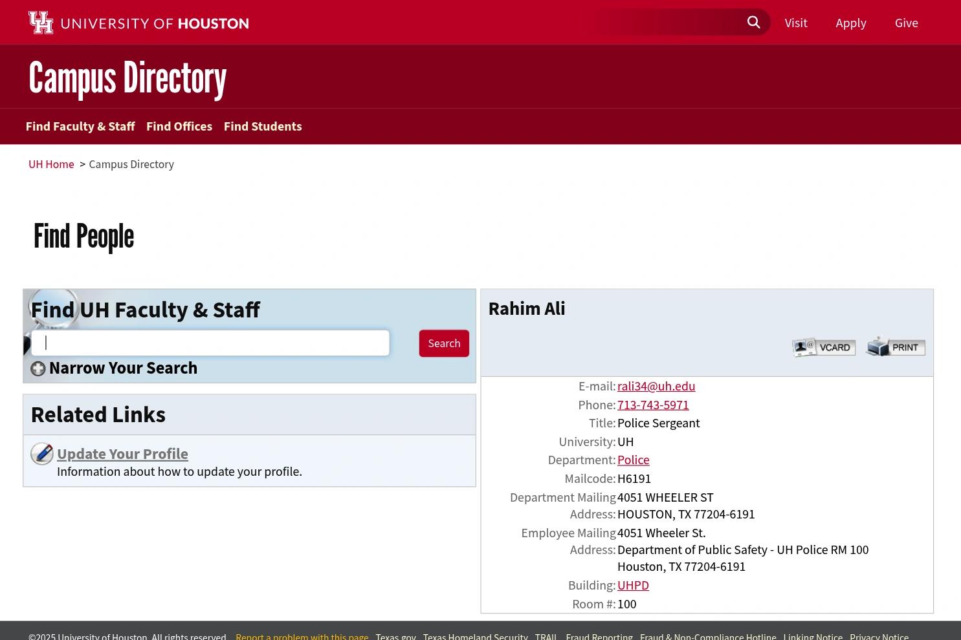Open Report a problem with this page

tap(302, 636)
